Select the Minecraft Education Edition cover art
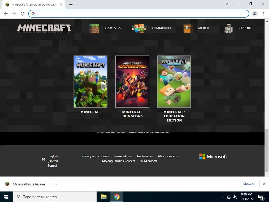 pyautogui.click(x=174, y=82)
